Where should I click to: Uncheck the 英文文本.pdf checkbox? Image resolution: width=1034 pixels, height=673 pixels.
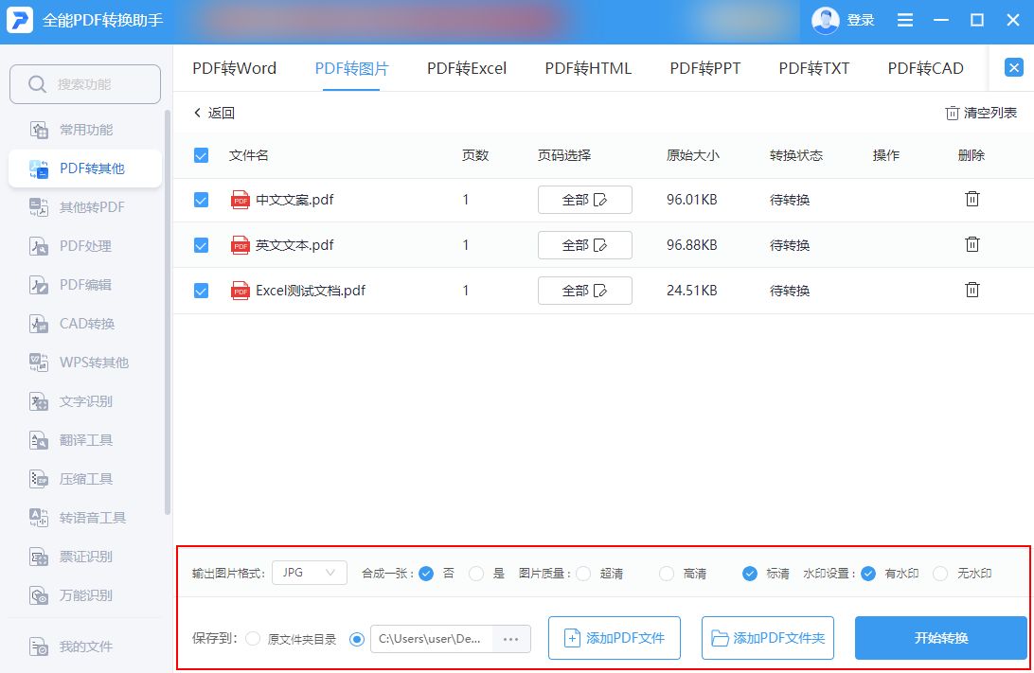coord(201,245)
